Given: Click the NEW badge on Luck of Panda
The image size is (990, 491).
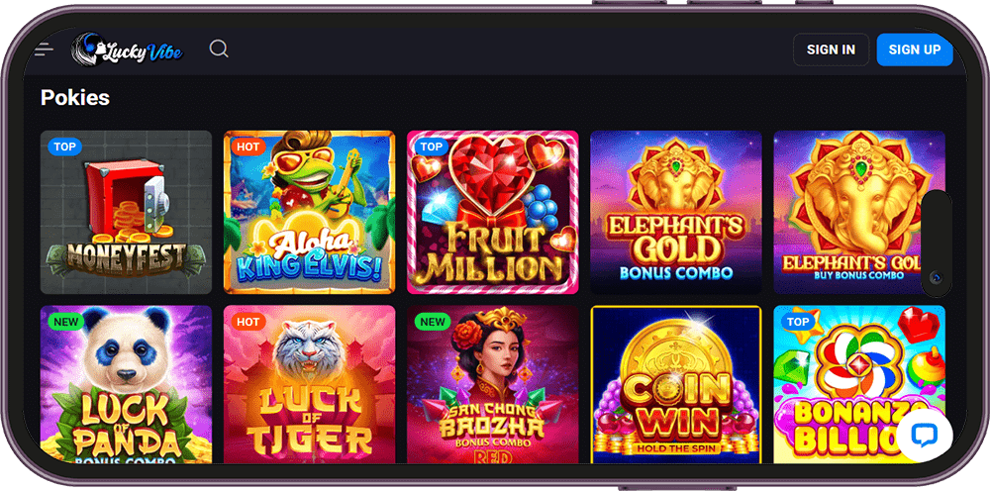Looking at the screenshot, I should tap(65, 322).
